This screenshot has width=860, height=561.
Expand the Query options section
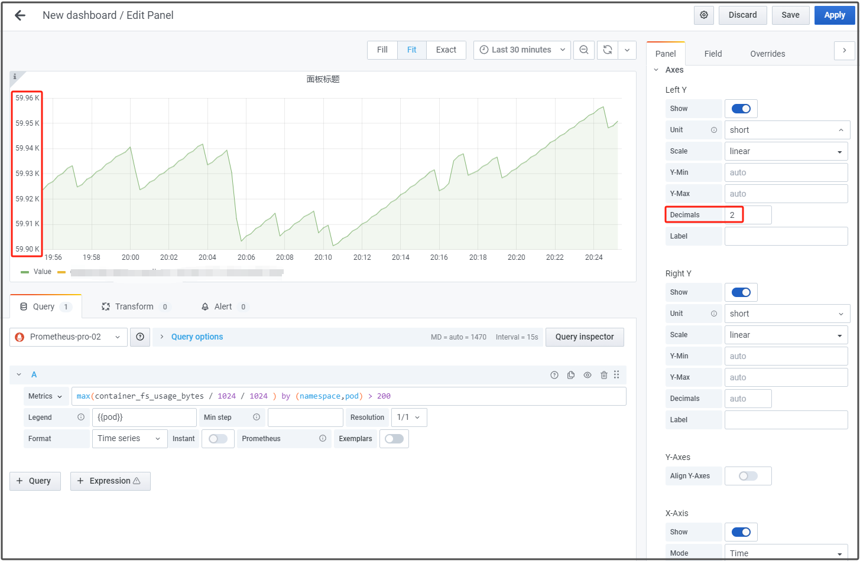pos(197,337)
